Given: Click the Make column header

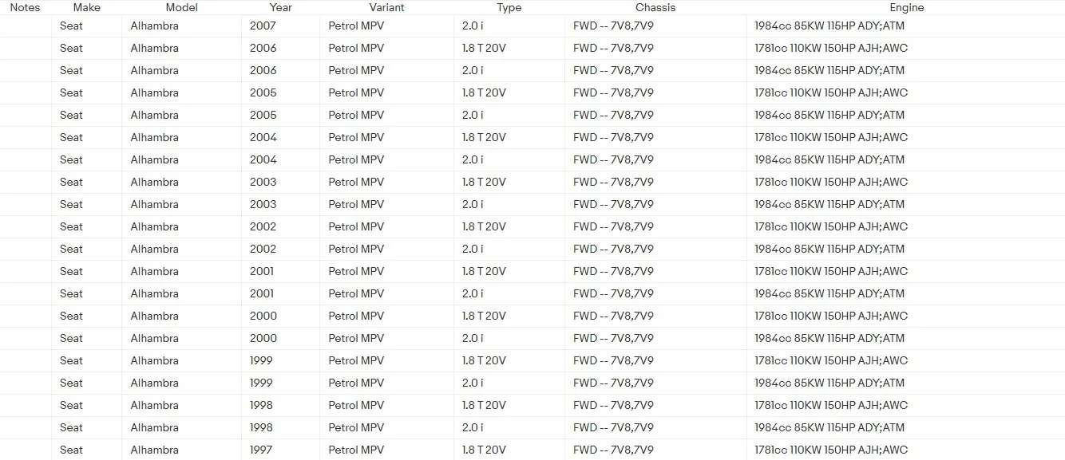Looking at the screenshot, I should (87, 7).
